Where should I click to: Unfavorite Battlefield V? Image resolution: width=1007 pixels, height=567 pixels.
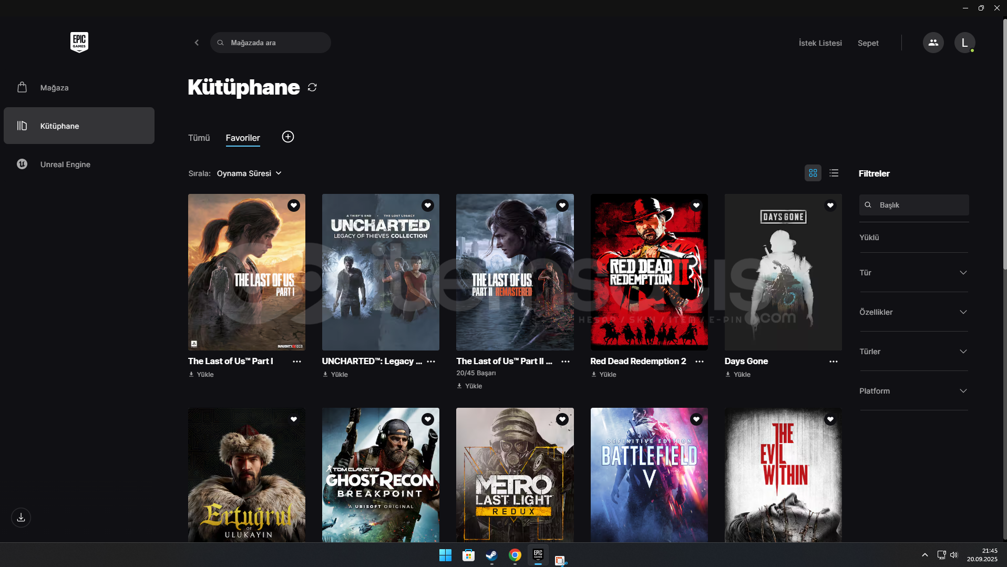click(x=696, y=419)
